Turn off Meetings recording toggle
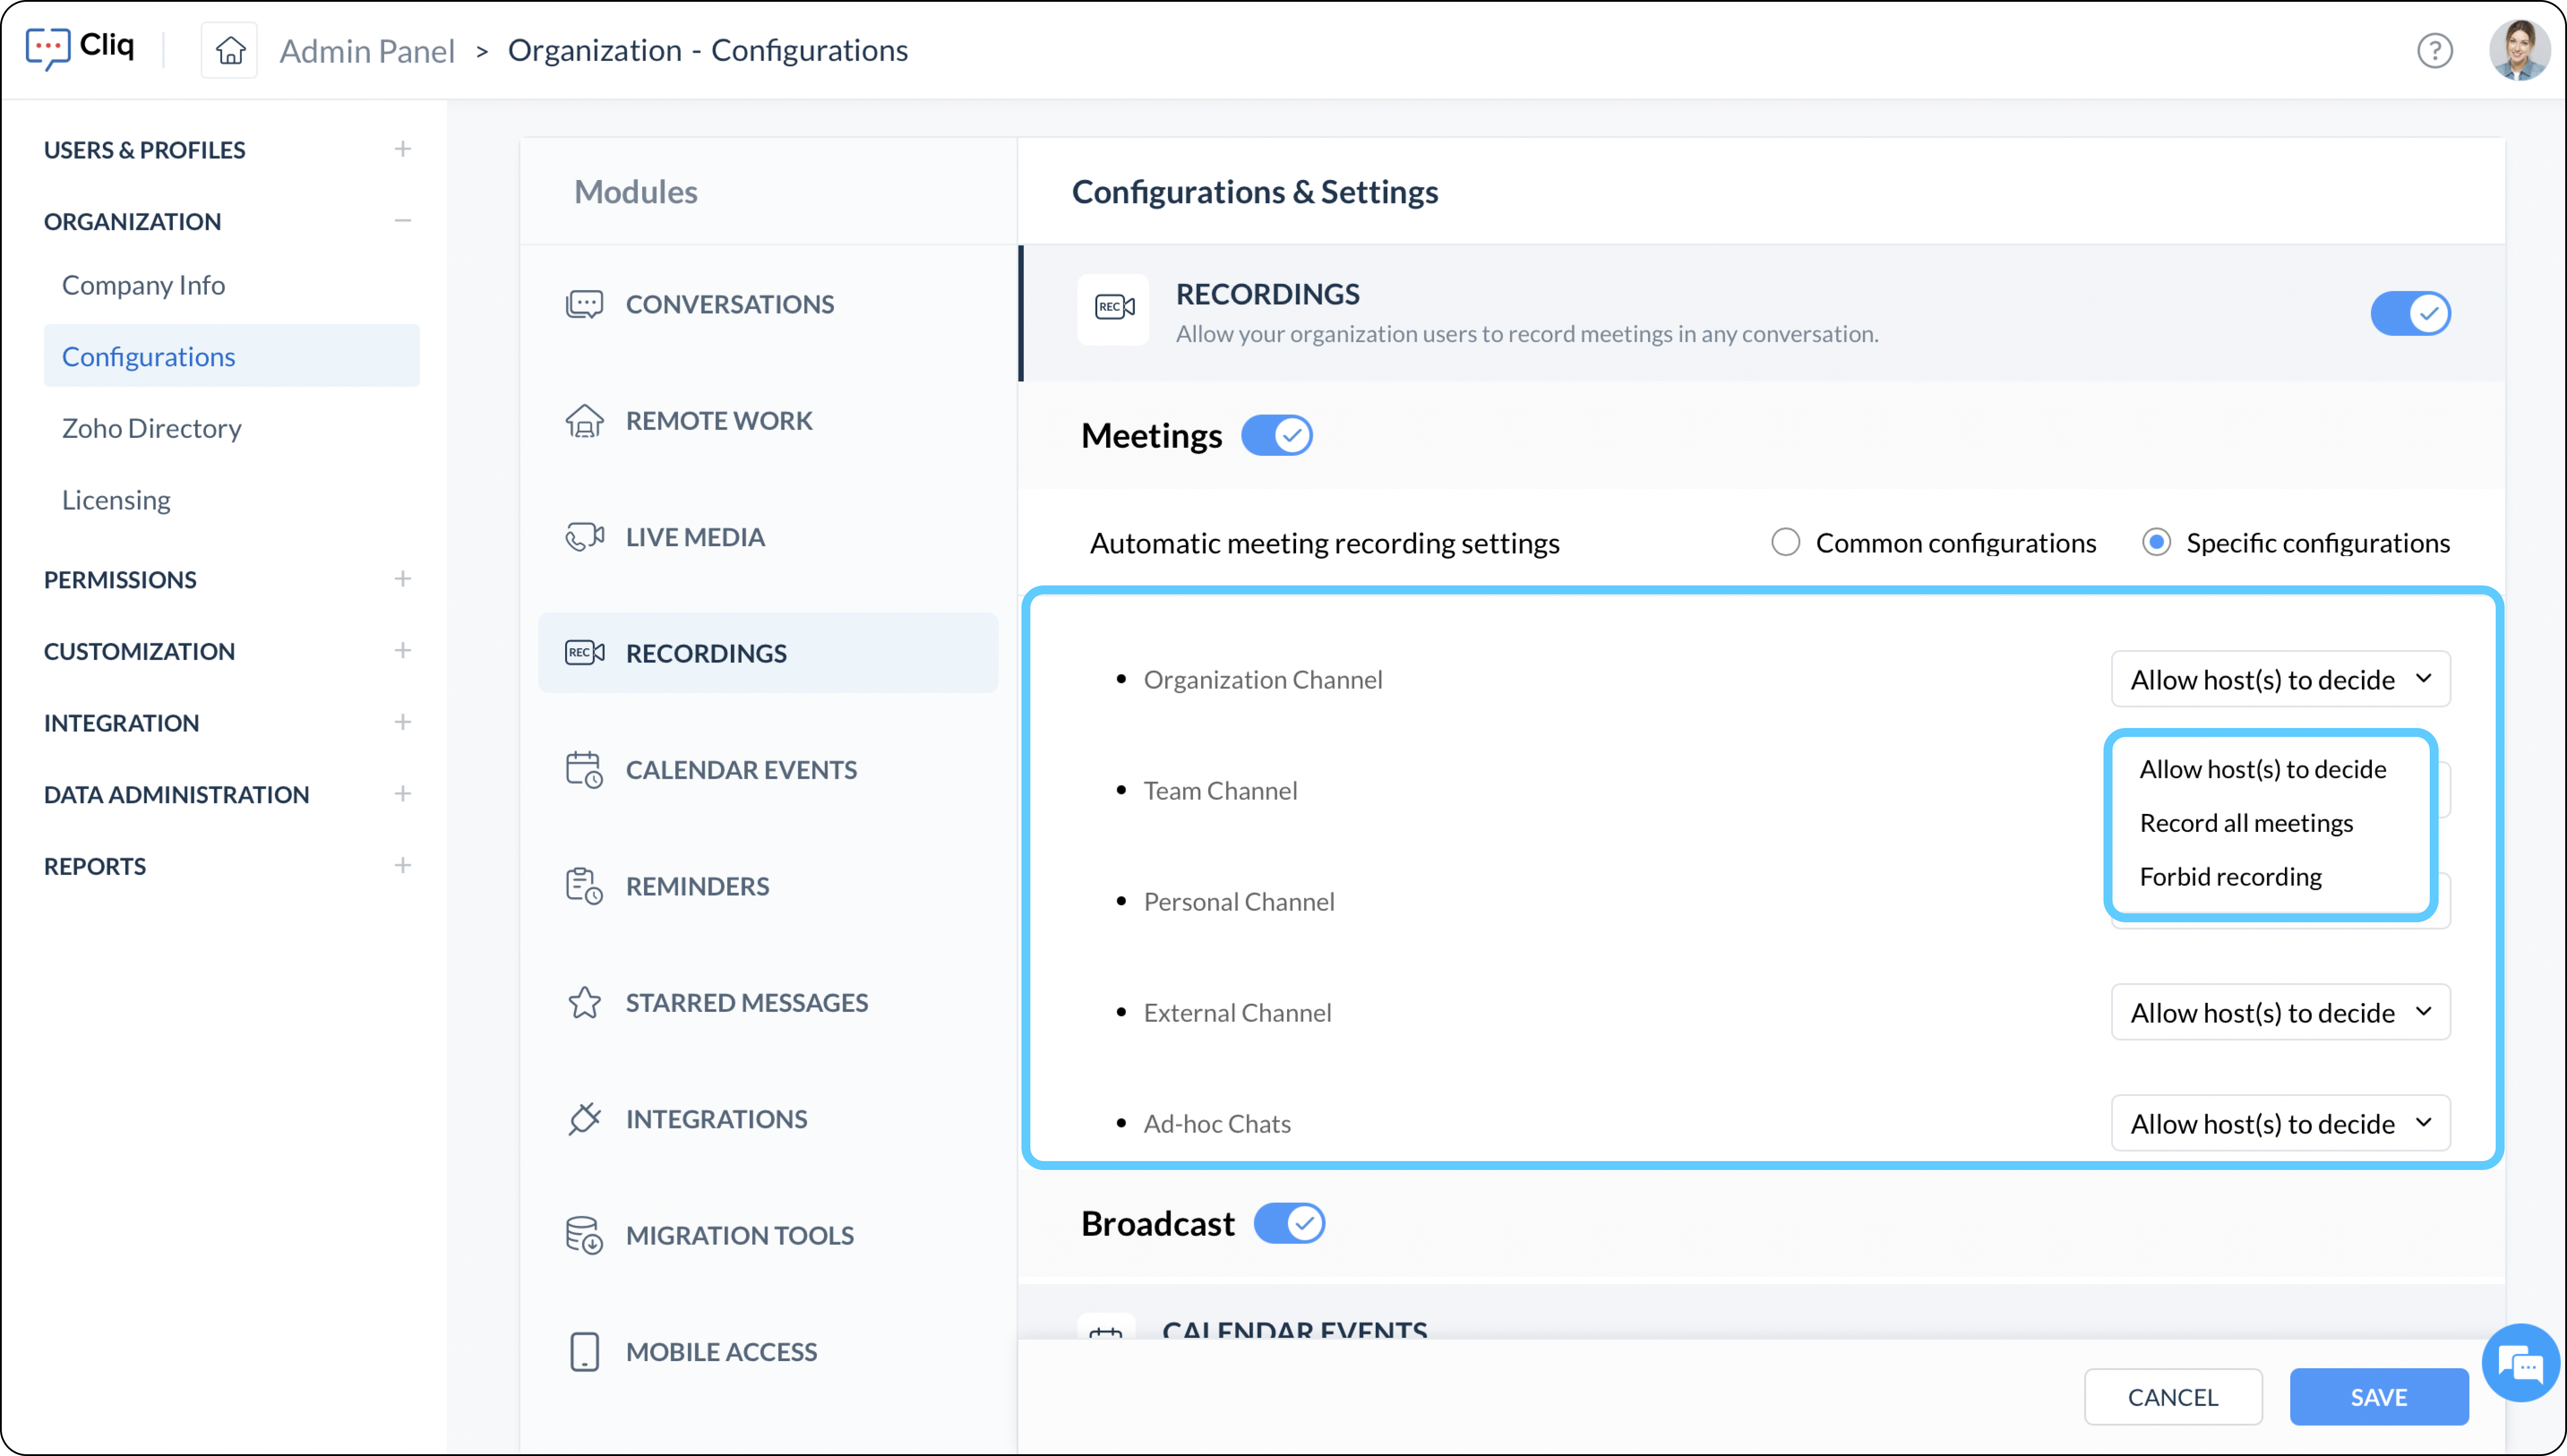This screenshot has width=2567, height=1456. (1276, 436)
